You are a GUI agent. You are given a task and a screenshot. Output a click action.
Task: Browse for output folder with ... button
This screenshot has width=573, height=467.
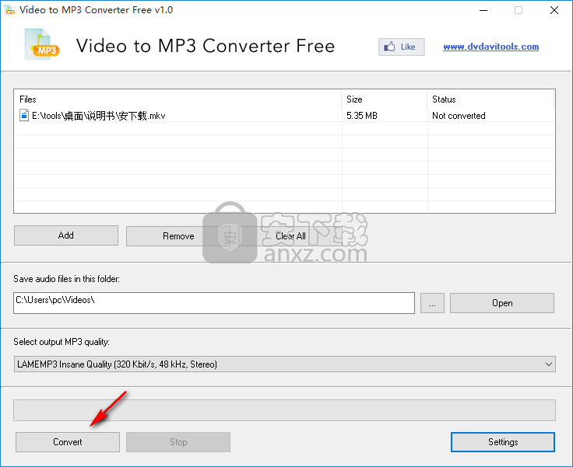coord(432,303)
